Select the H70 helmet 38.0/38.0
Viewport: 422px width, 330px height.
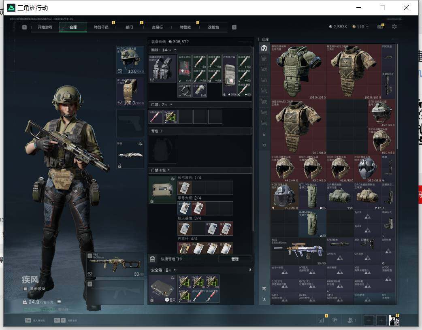pos(367,168)
